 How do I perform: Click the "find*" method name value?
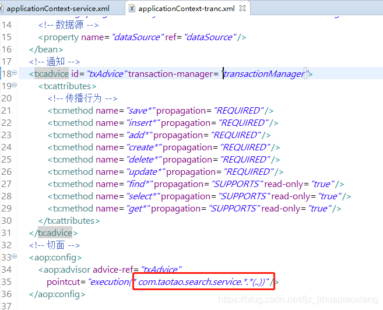[140, 184]
